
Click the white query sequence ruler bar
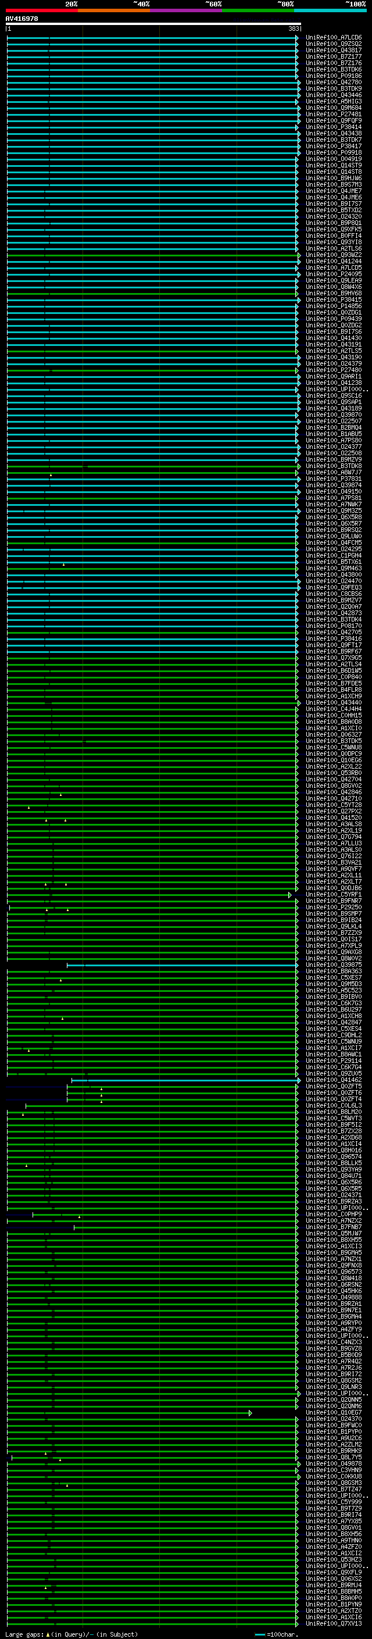click(x=153, y=23)
